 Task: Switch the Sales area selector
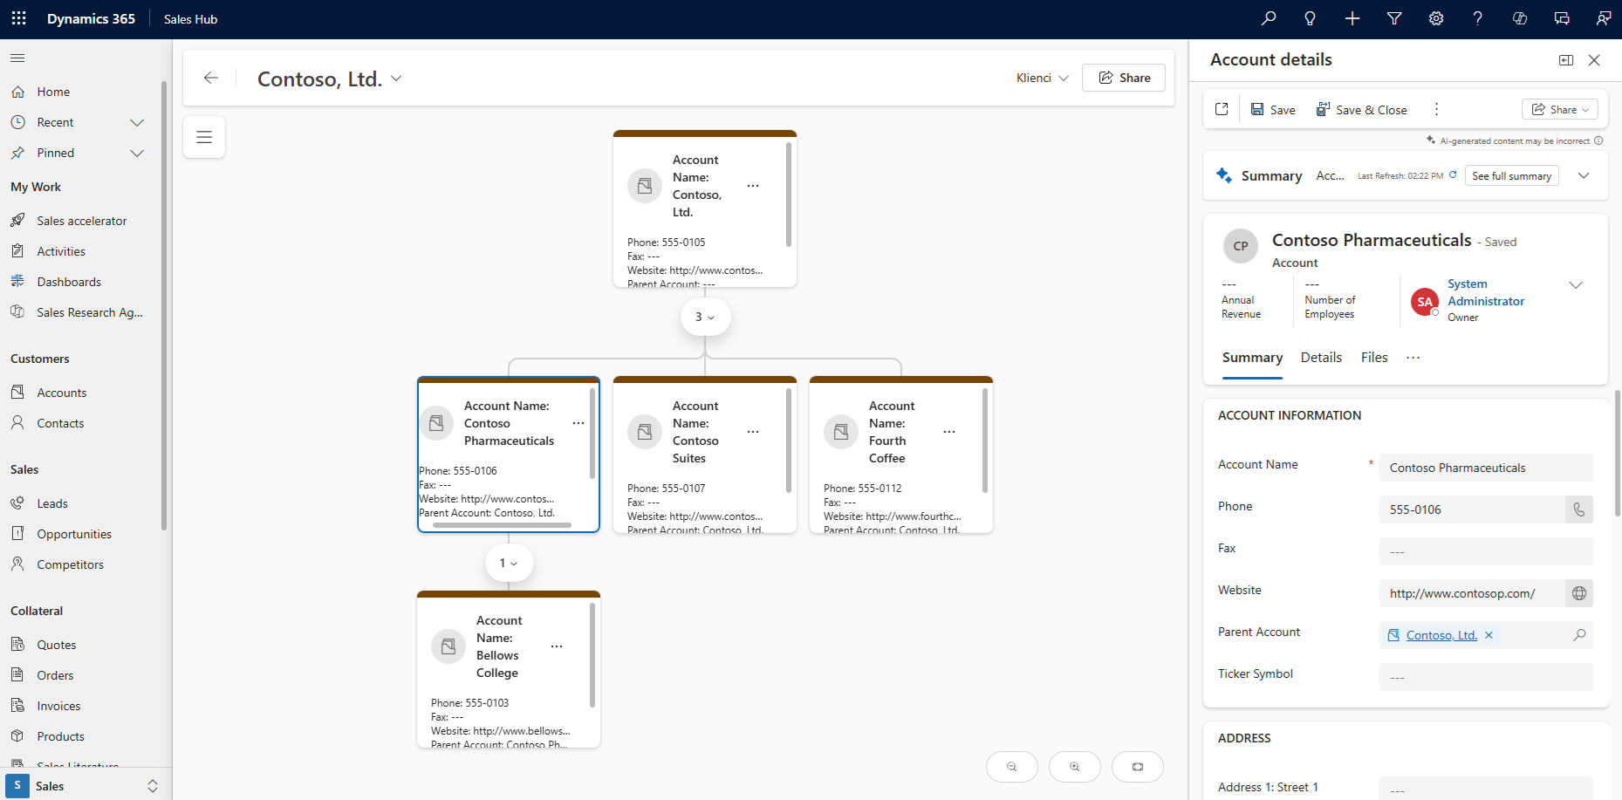pyautogui.click(x=85, y=786)
